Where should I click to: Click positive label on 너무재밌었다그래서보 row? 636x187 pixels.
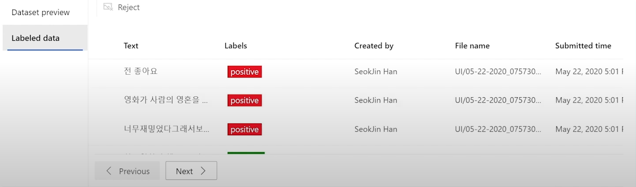click(x=244, y=129)
